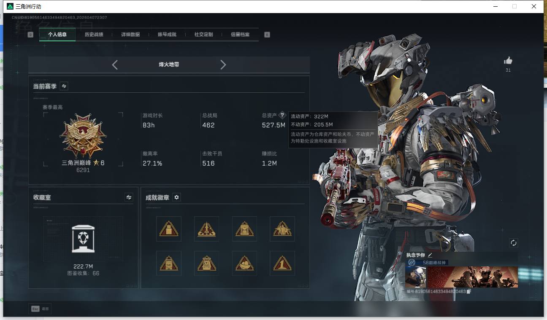Click the 当前赛季 section heading

pos(45,86)
